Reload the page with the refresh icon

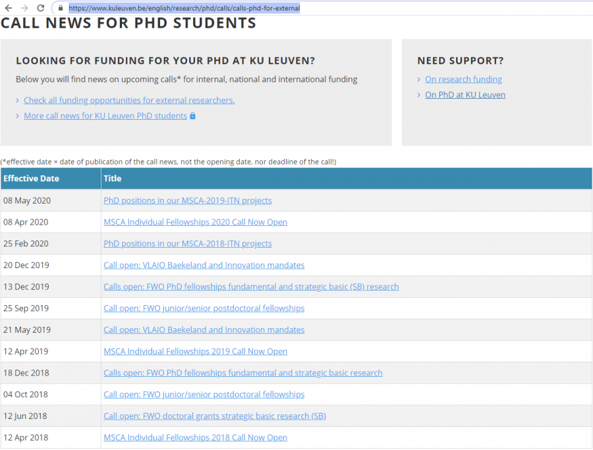click(41, 8)
